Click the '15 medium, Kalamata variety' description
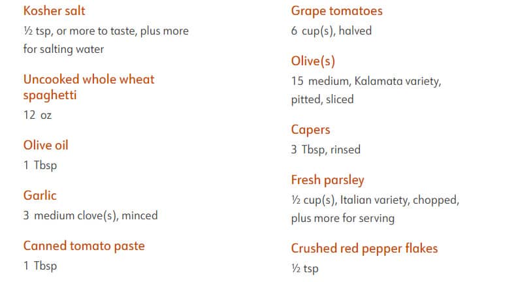The image size is (518, 282). click(366, 81)
